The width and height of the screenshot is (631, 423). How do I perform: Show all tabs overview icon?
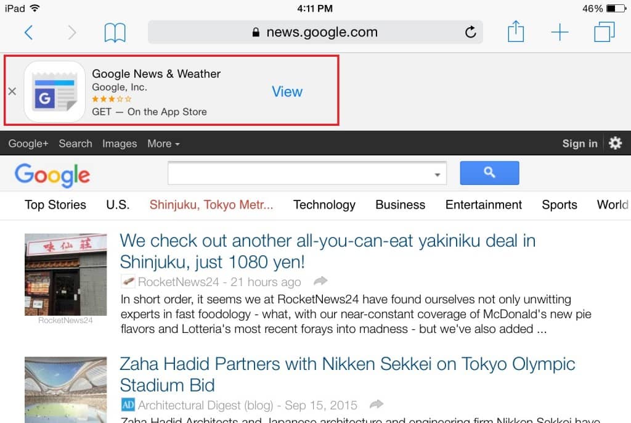click(x=605, y=32)
